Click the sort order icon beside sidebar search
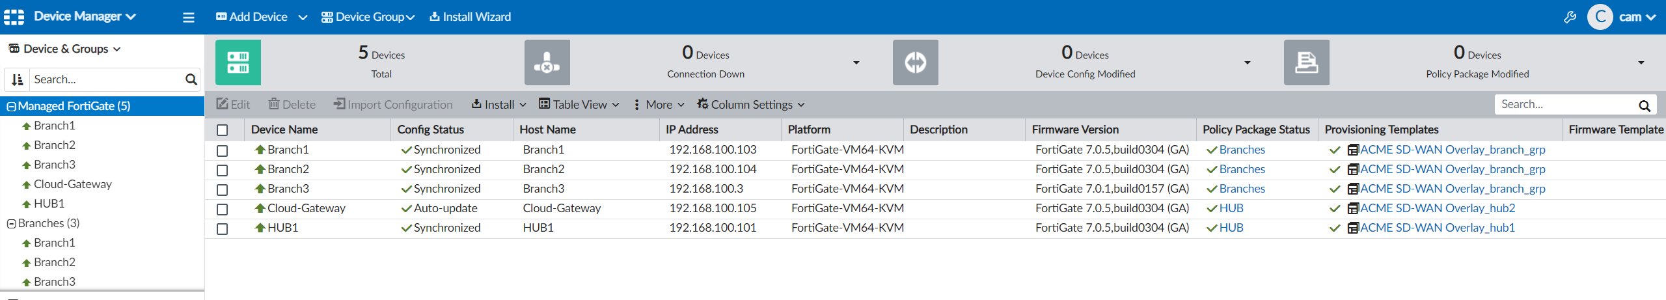1666x300 pixels. (17, 79)
